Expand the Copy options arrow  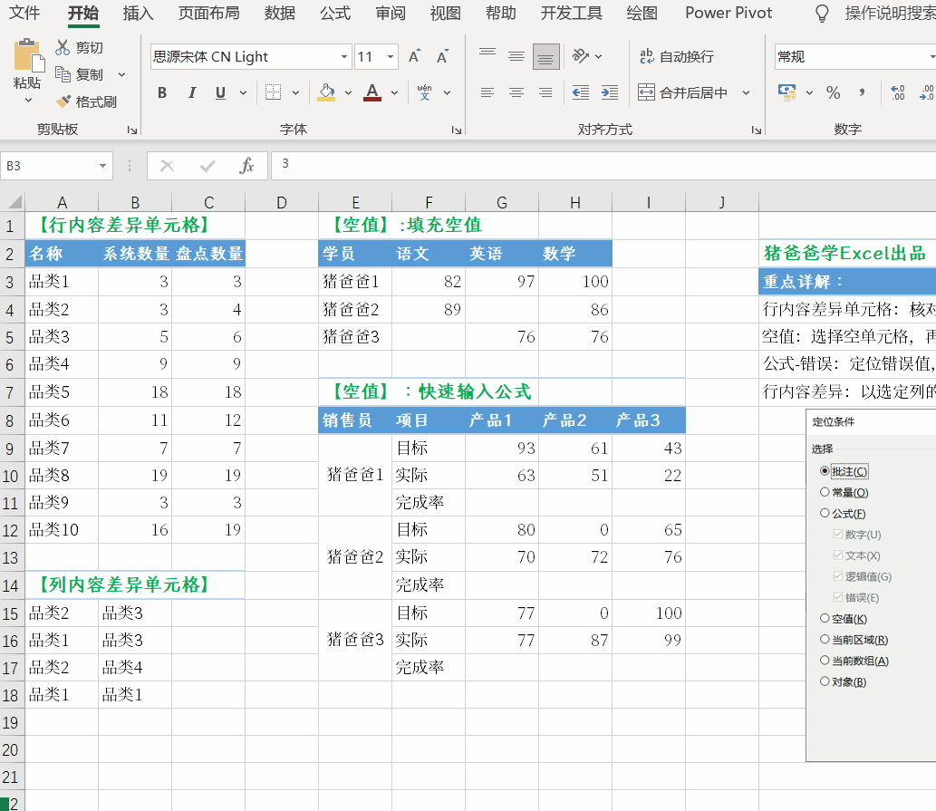[121, 74]
